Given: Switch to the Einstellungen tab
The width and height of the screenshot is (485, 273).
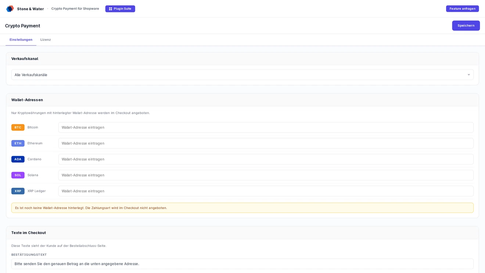Looking at the screenshot, I should click(x=21, y=40).
